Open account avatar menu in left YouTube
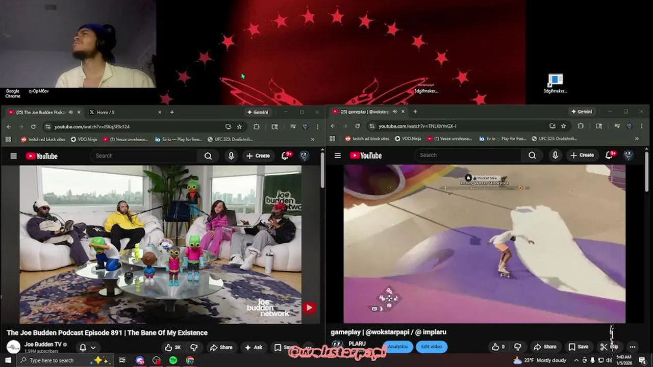This screenshot has height=367, width=653. [305, 156]
